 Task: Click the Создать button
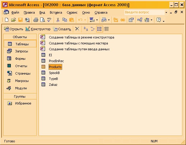(62, 29)
